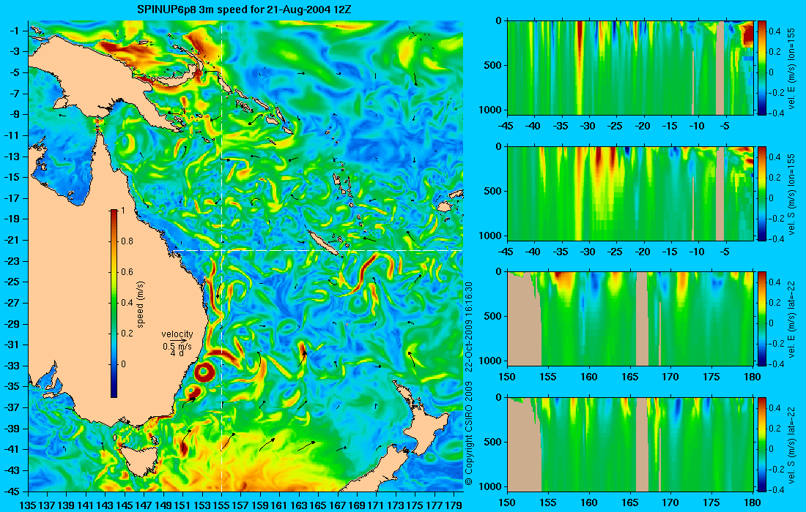Viewport: 806px width, 512px height.
Task: Select the southward velocity lat=-22 depth section plot
Action: (630, 444)
